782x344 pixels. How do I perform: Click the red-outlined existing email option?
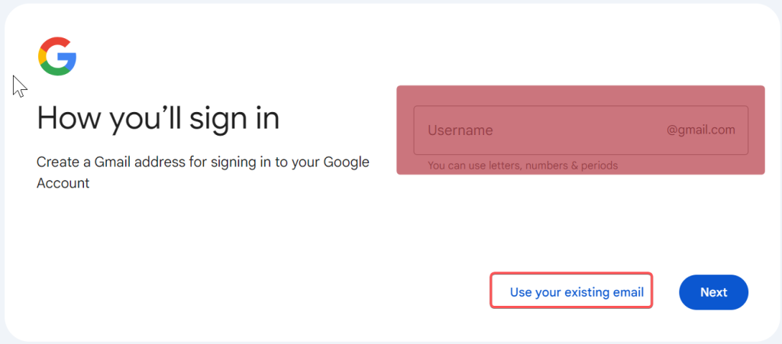[571, 291]
